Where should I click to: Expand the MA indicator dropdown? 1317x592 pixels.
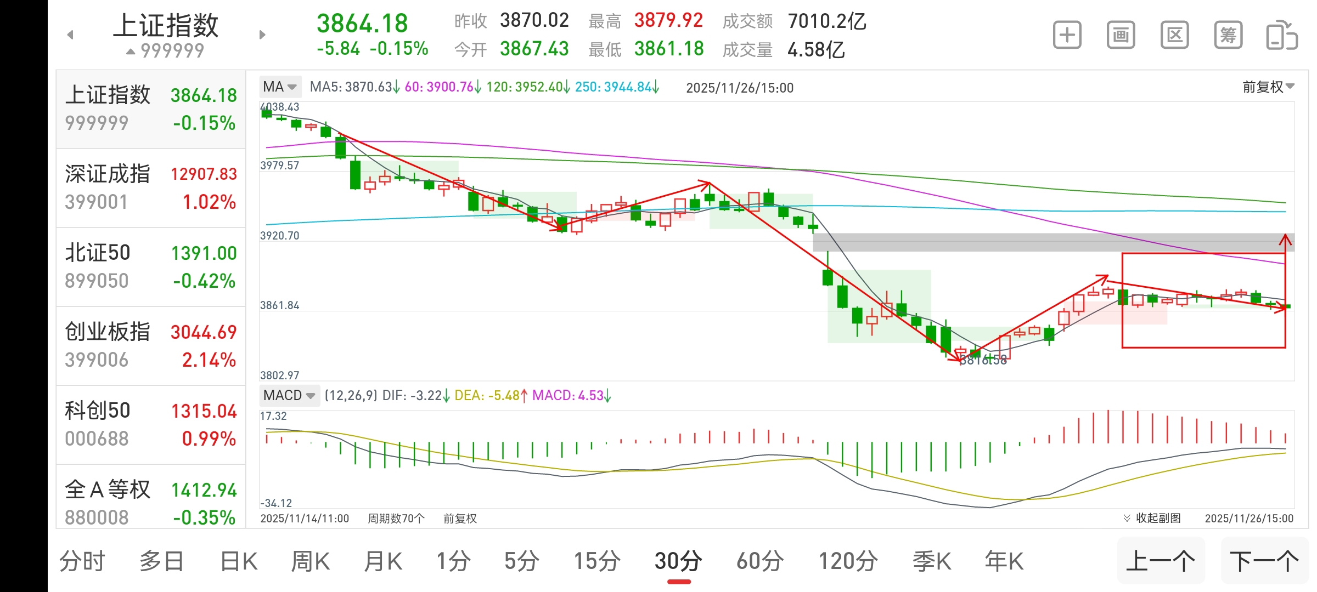[x=292, y=87]
